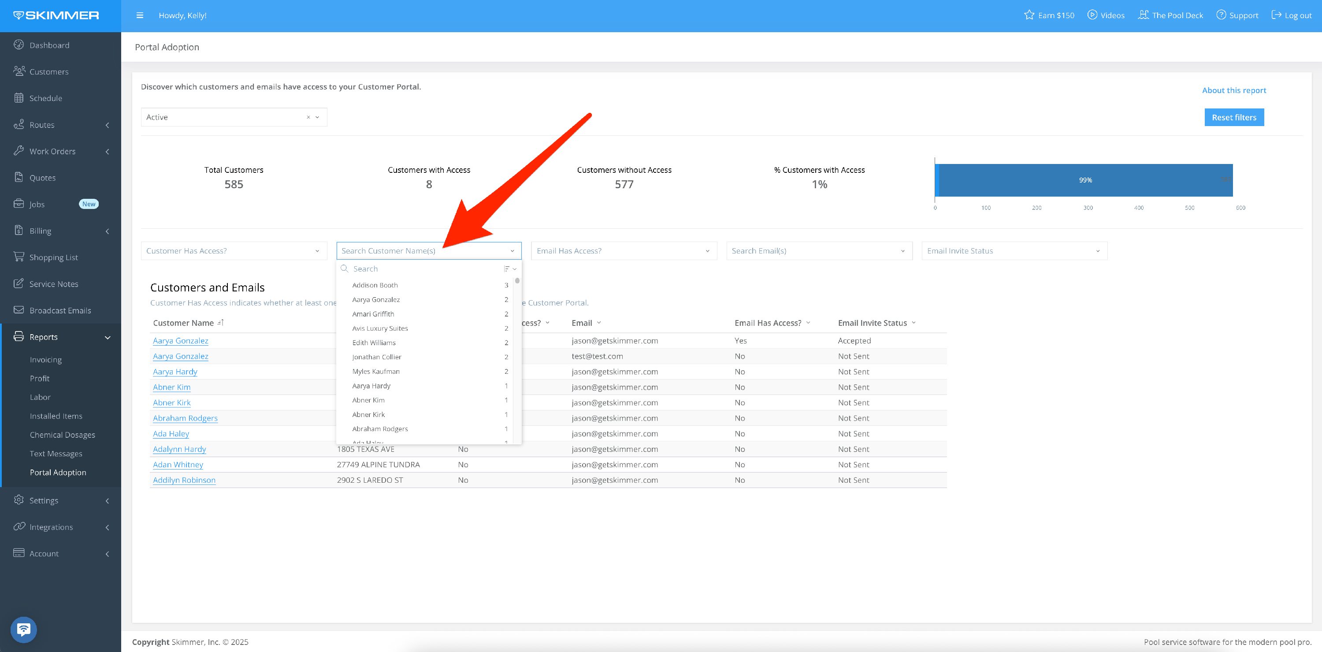Open the Invoicing report in the sidebar
1322x652 pixels.
tap(46, 359)
